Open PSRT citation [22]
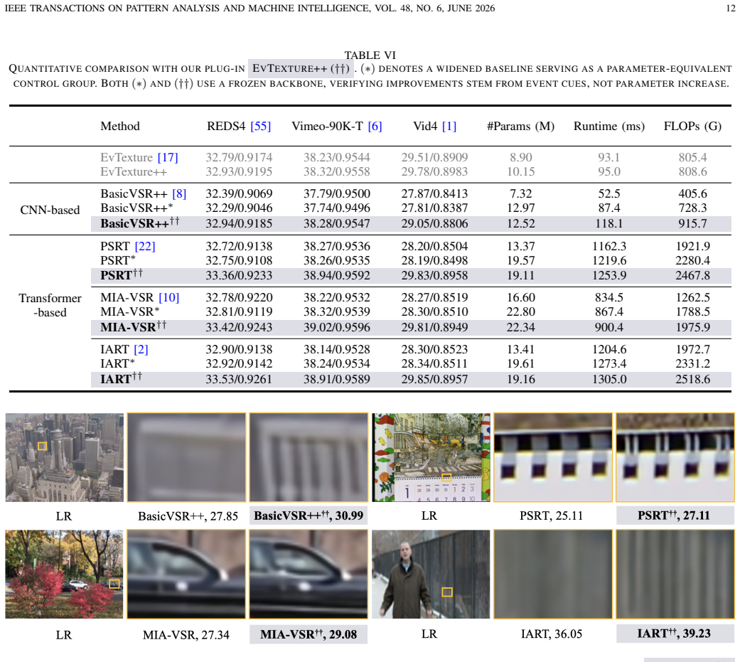 (x=145, y=246)
